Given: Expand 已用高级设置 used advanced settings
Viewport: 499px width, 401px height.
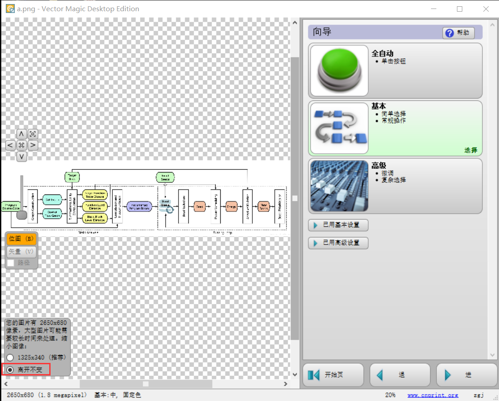Looking at the screenshot, I should 338,243.
